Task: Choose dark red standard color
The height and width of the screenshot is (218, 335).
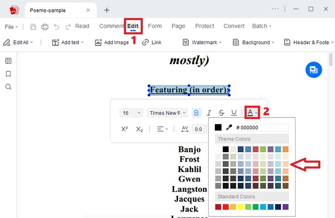Action: 218,207
